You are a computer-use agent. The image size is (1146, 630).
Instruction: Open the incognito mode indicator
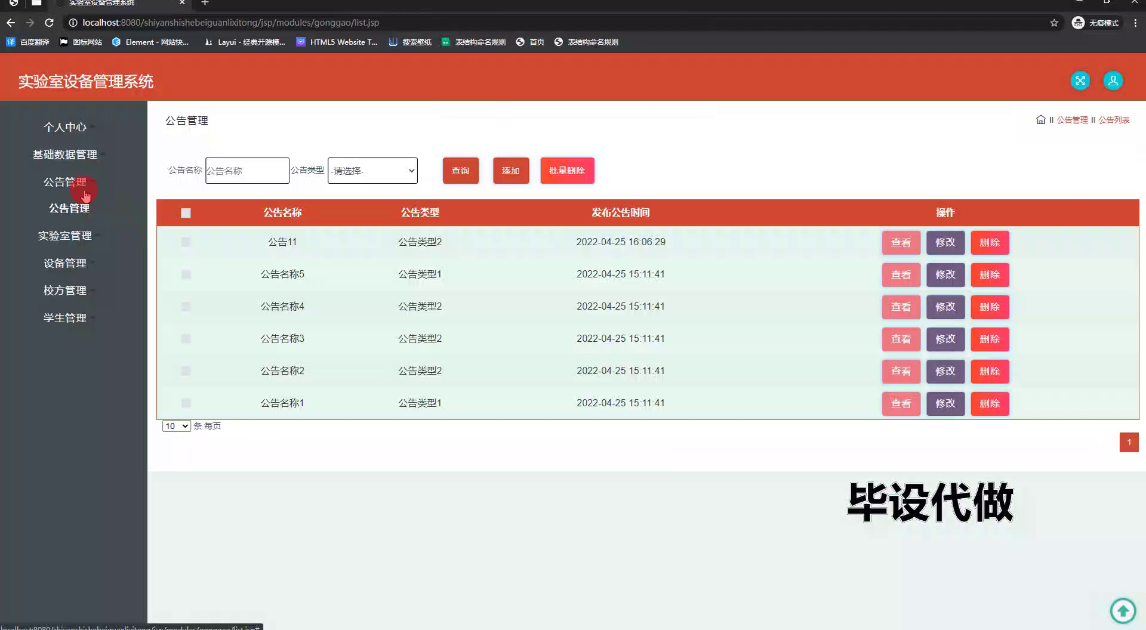click(x=1095, y=23)
